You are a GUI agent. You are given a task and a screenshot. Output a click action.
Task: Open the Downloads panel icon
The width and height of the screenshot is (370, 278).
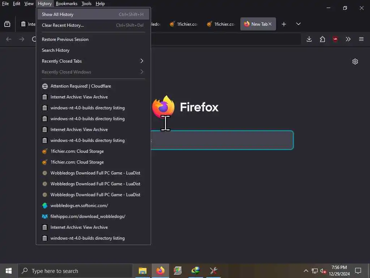(x=309, y=39)
